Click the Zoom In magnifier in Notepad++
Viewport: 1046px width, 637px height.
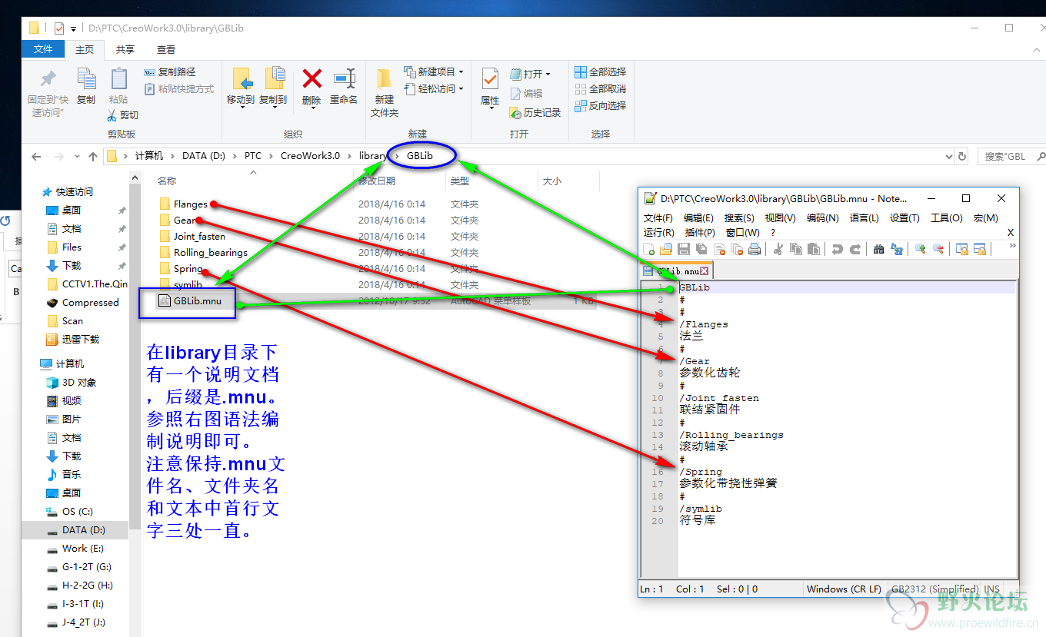pyautogui.click(x=921, y=249)
